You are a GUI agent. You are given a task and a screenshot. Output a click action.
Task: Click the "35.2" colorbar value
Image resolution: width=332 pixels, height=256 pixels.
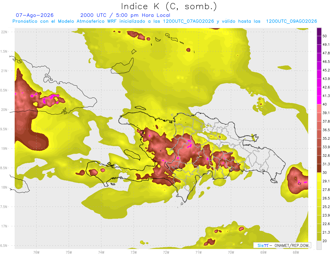click(x=326, y=139)
